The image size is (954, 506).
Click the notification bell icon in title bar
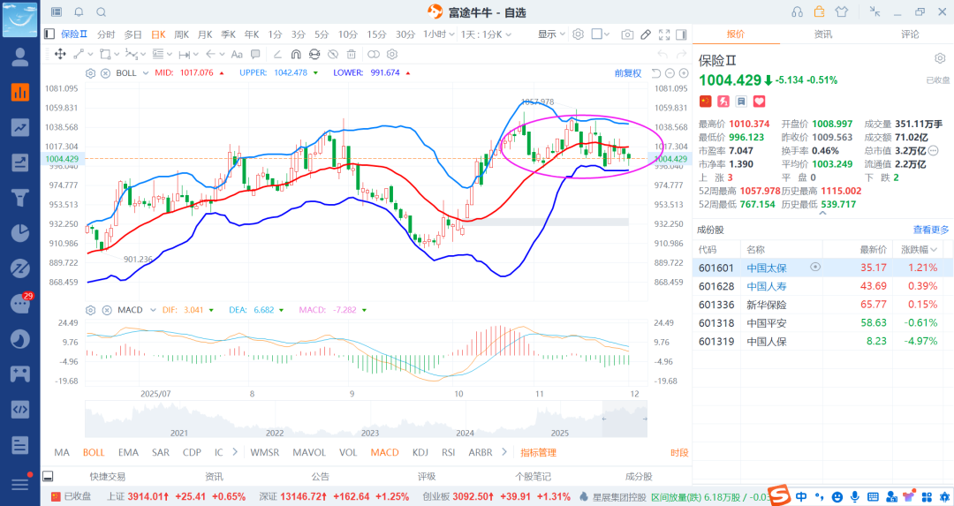click(x=79, y=11)
